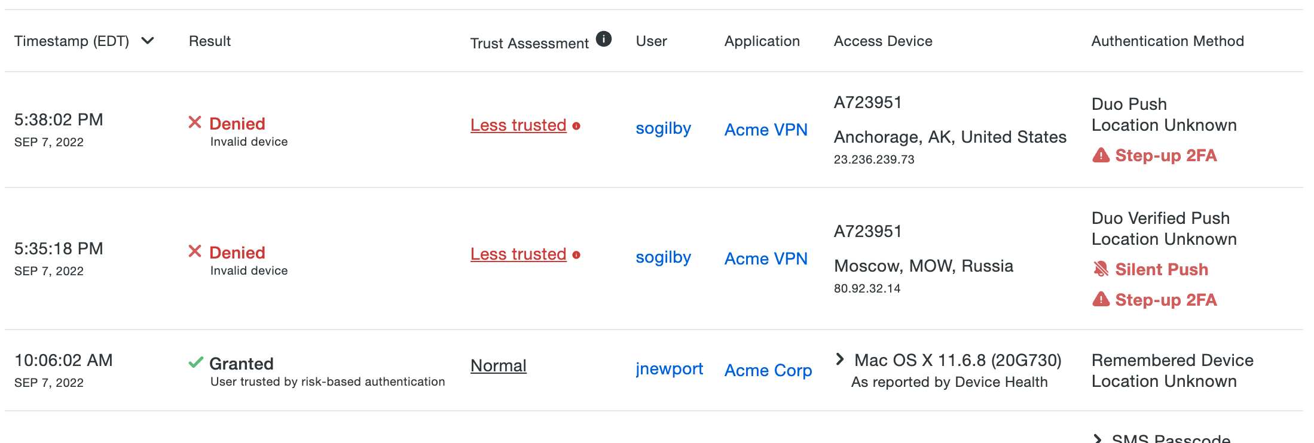
Task: Expand the SMS Passcode row chevron
Action: [1098, 439]
